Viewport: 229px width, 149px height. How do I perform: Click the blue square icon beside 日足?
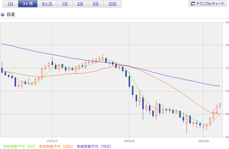click(x=2, y=15)
